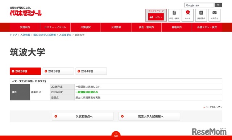Viewport: 232px width, 140px height.
Task: Click the Google search input field
Action: pos(199,5)
